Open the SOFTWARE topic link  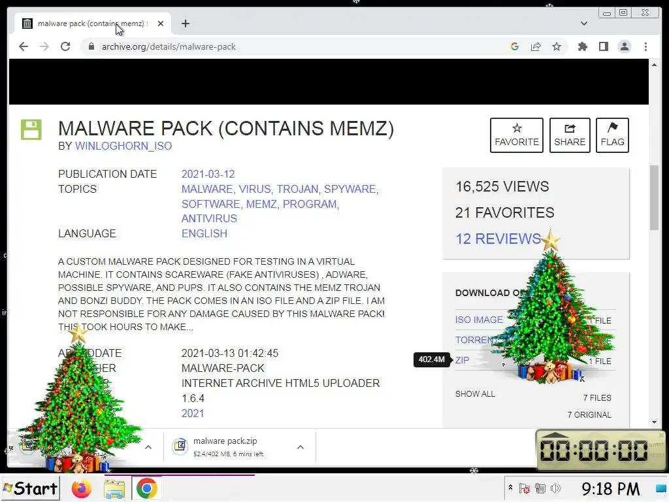(210, 204)
